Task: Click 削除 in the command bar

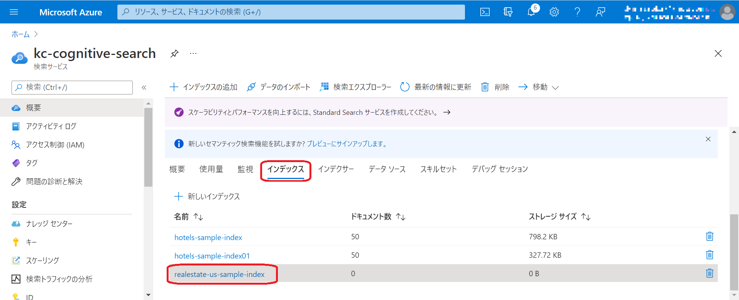Action: click(495, 87)
